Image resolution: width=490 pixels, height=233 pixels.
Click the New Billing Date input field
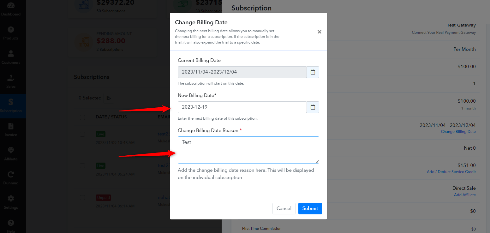242,107
